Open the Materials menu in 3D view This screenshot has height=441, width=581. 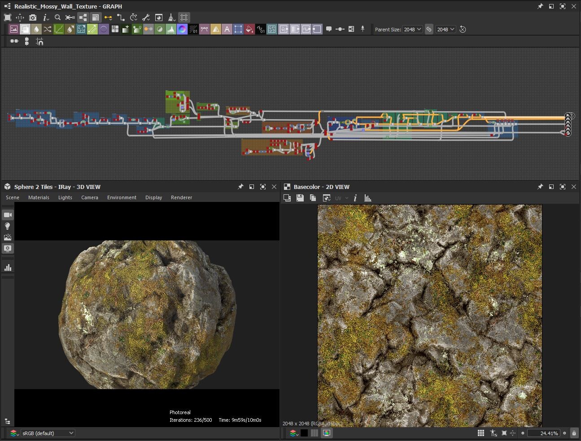39,197
